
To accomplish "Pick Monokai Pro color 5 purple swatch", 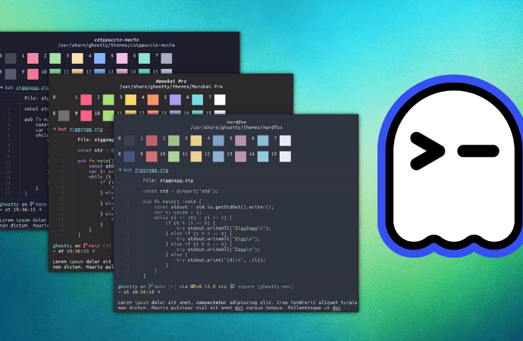I will pyautogui.click(x=175, y=100).
